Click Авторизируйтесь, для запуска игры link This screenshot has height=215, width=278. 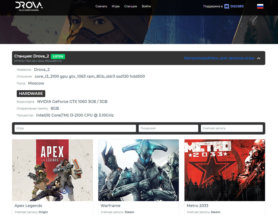219,58
